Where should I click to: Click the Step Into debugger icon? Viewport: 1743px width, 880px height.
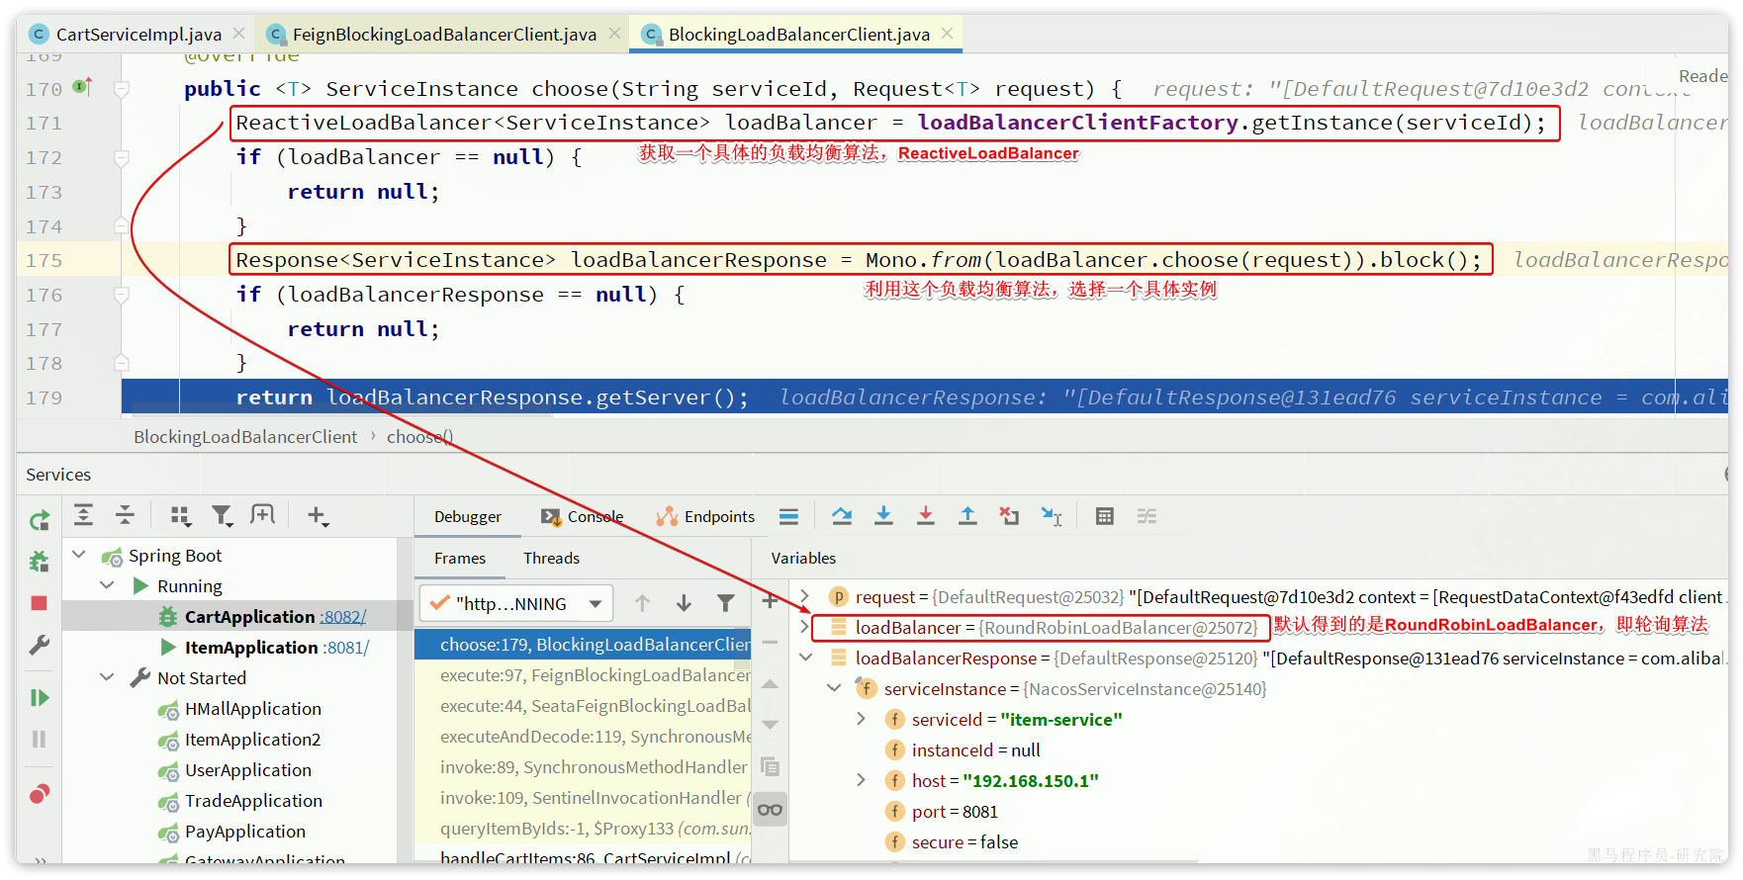click(883, 516)
